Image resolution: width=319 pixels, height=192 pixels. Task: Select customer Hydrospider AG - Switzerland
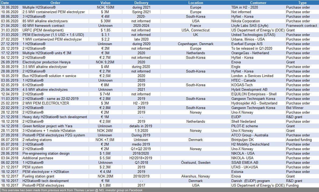(x=254, y=103)
